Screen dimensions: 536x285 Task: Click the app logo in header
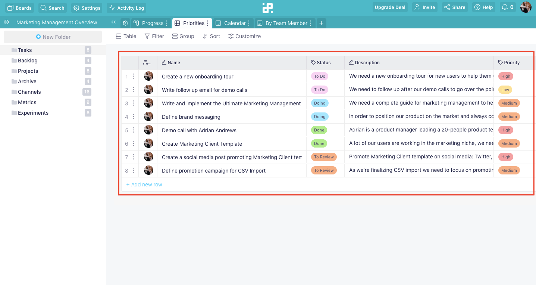(267, 7)
